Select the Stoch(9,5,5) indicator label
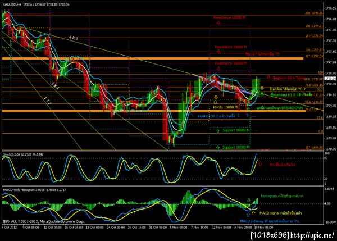337x241 pixels. (23, 154)
